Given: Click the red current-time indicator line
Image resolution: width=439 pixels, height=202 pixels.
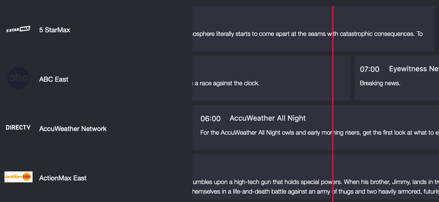Looking at the screenshot, I should 333,101.
